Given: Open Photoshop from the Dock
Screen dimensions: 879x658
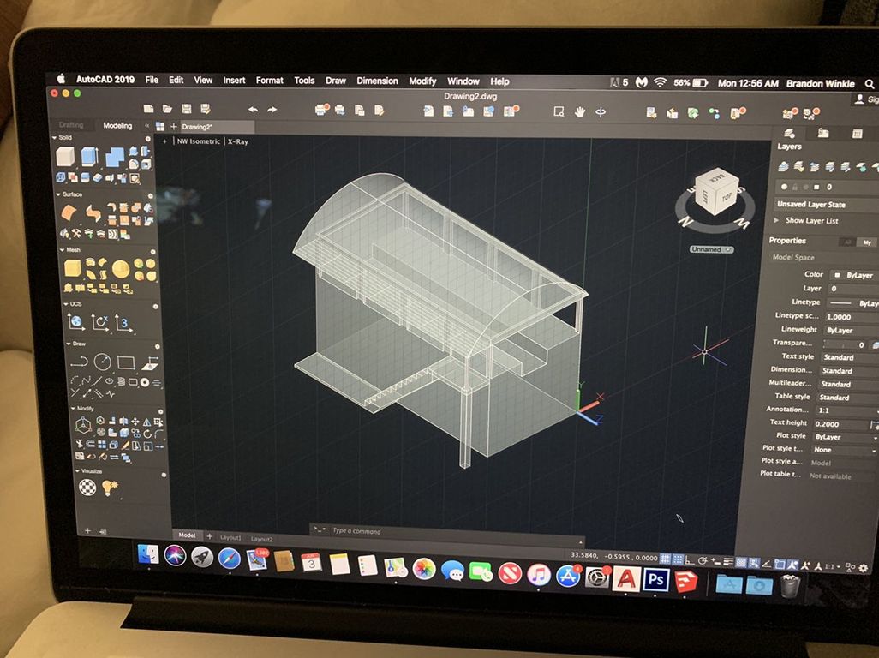Looking at the screenshot, I should click(x=656, y=579).
